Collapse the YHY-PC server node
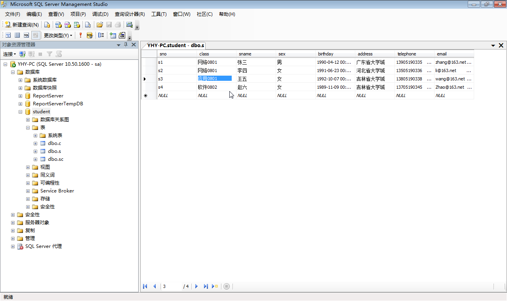Image resolution: width=507 pixels, height=301 pixels. [5, 64]
